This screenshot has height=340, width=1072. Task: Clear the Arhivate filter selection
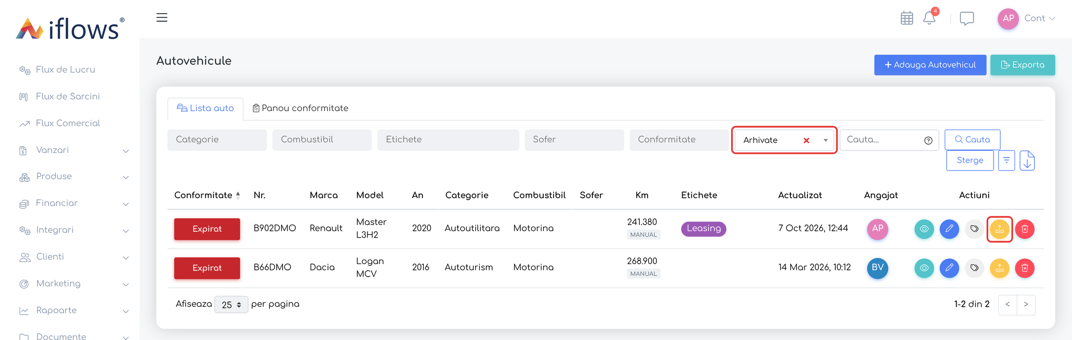tap(806, 140)
